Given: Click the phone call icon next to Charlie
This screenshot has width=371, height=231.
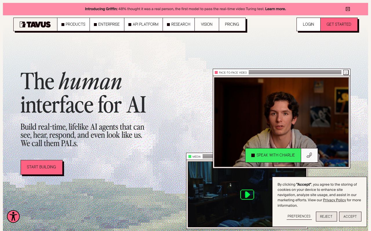Looking at the screenshot, I should pos(309,155).
